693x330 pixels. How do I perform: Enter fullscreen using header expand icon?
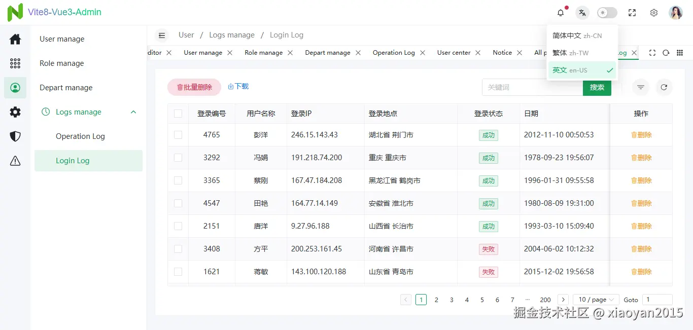point(632,13)
